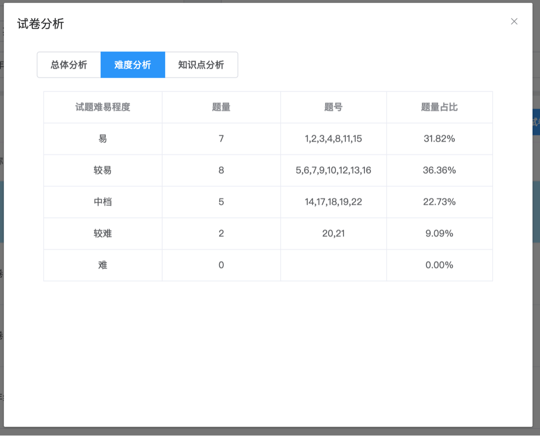This screenshot has width=540, height=436.
Task: Click the 试题难易程度 column header
Action: click(102, 107)
